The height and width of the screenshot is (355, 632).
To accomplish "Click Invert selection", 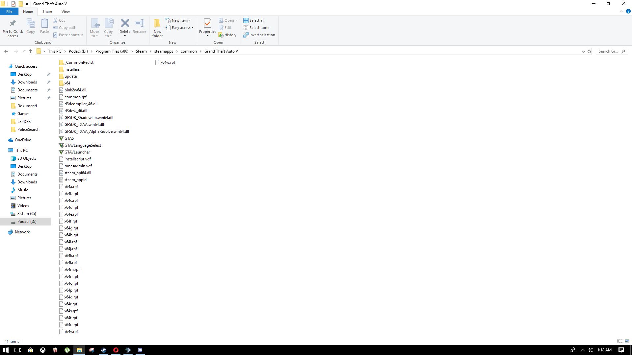I will coord(259,35).
